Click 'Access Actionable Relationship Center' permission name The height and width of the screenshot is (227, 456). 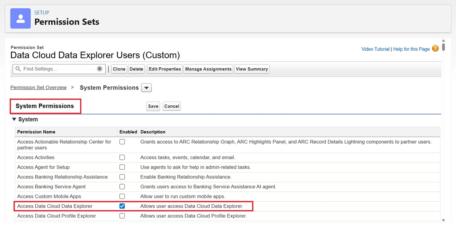point(64,145)
